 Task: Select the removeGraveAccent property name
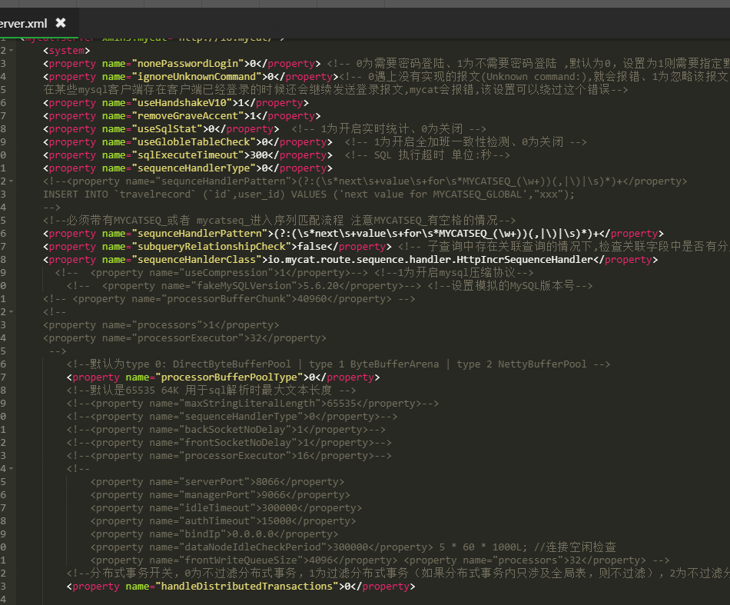188,115
